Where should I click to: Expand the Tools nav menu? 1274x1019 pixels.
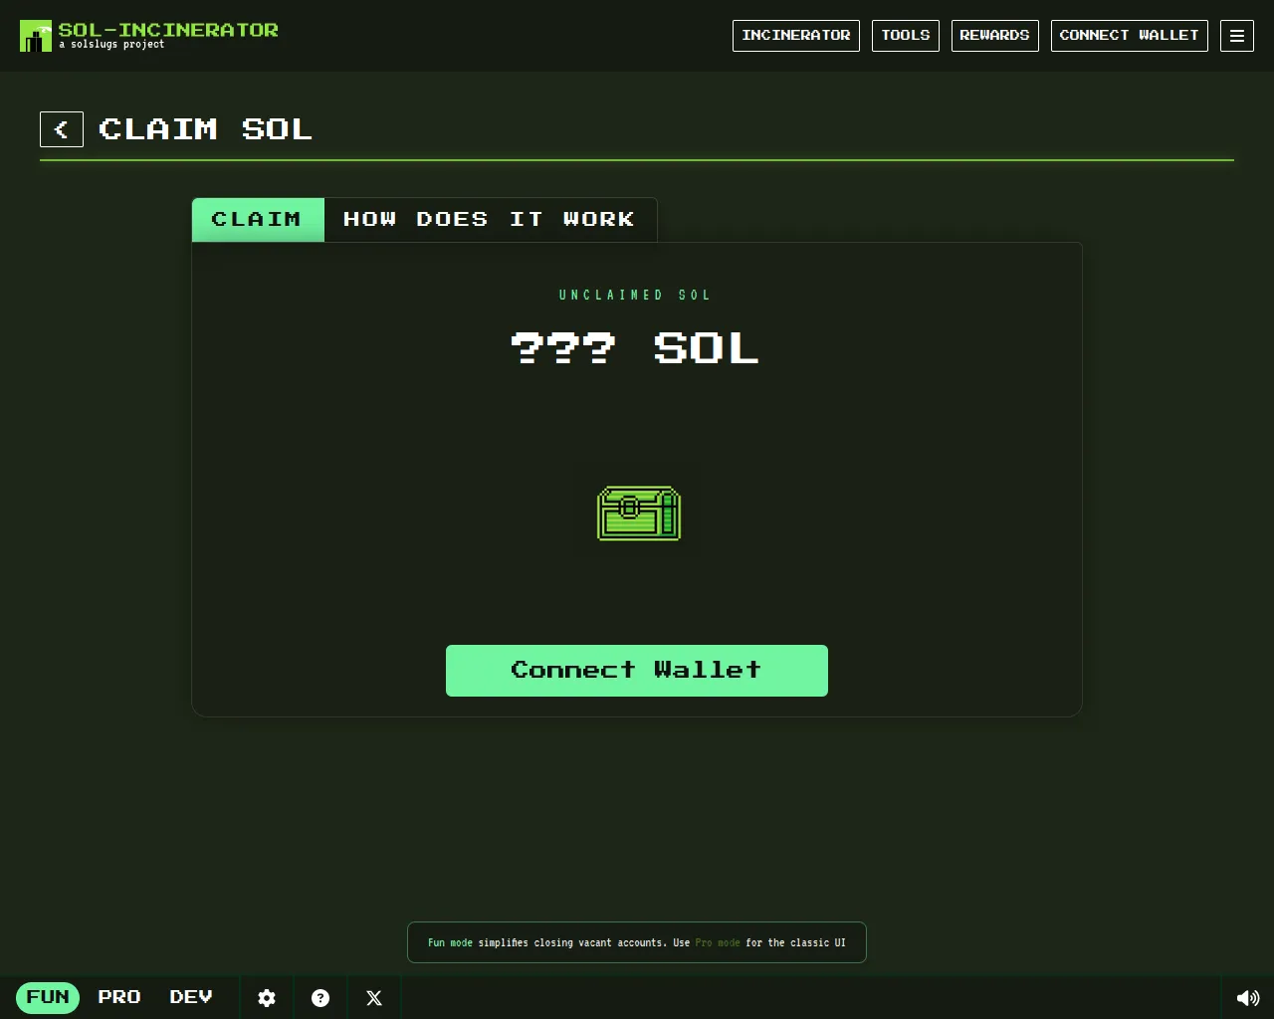coord(906,36)
